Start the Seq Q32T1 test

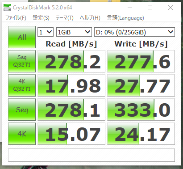point(22,61)
